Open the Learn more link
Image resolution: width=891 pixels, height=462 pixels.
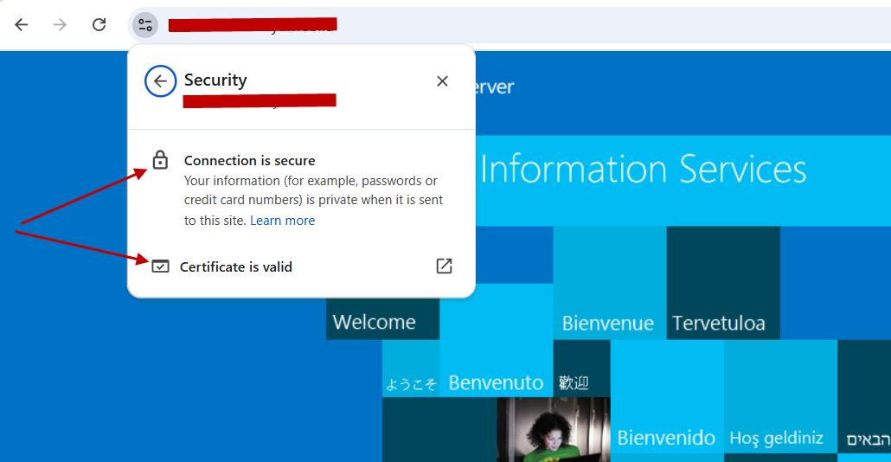point(282,221)
